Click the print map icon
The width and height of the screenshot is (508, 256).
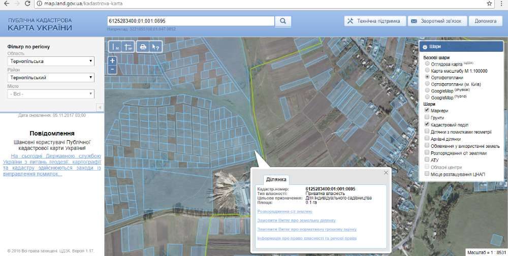[143, 47]
